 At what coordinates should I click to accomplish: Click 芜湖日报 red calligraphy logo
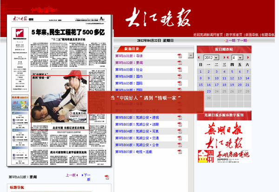pos(224,129)
